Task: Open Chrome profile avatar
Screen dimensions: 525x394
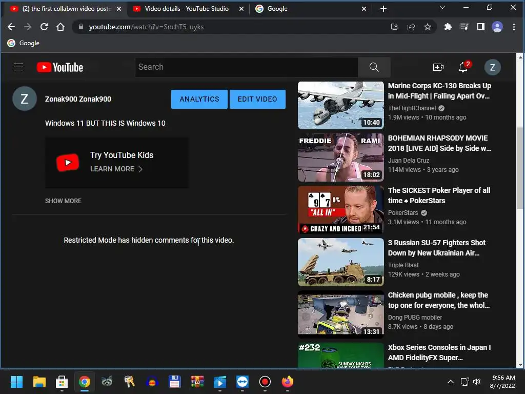Action: pos(497,27)
